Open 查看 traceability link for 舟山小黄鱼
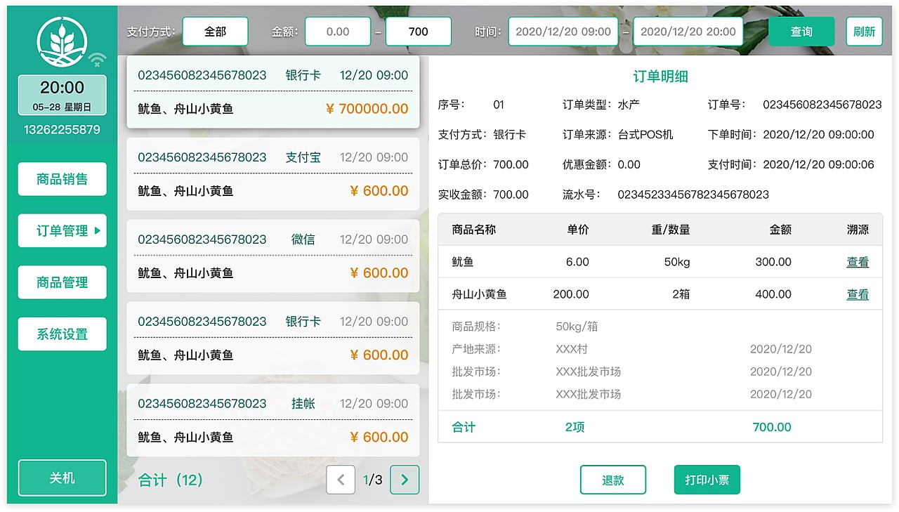Screen dimensions: 899x512 [x=858, y=294]
